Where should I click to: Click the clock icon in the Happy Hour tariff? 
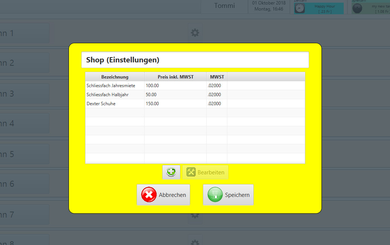[x=299, y=9]
